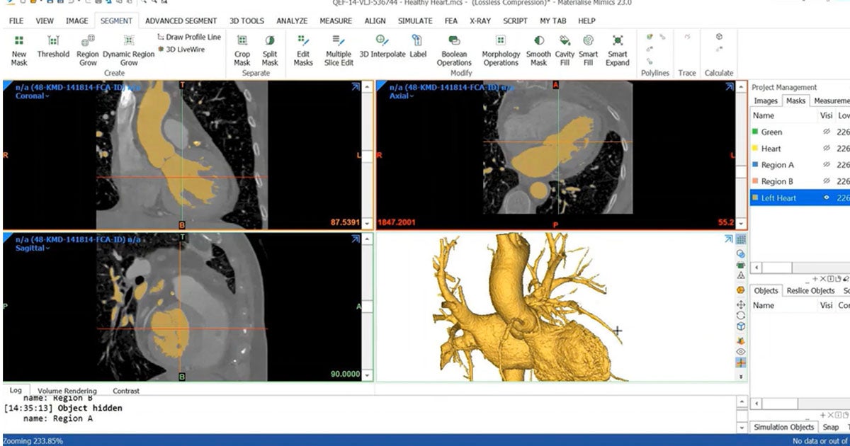Toggle visibility of the Left Heart mask
Image resolution: width=850 pixels, height=446 pixels.
coord(826,198)
